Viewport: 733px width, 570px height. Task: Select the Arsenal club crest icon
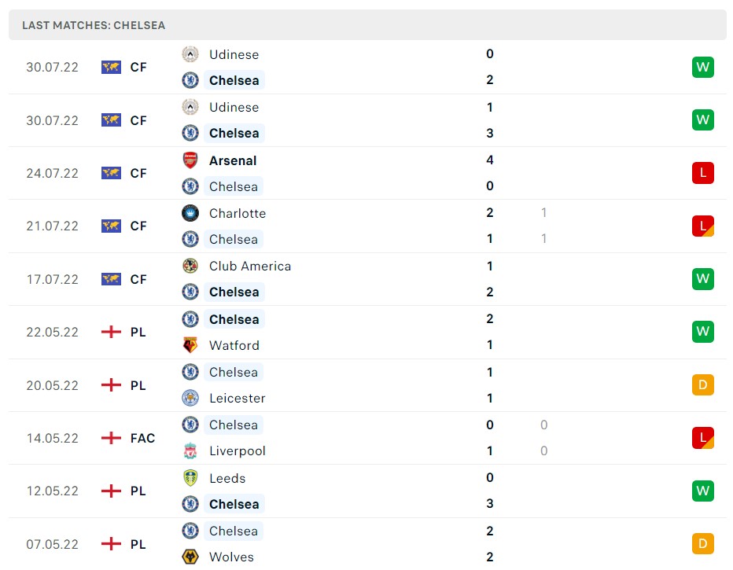click(x=190, y=160)
